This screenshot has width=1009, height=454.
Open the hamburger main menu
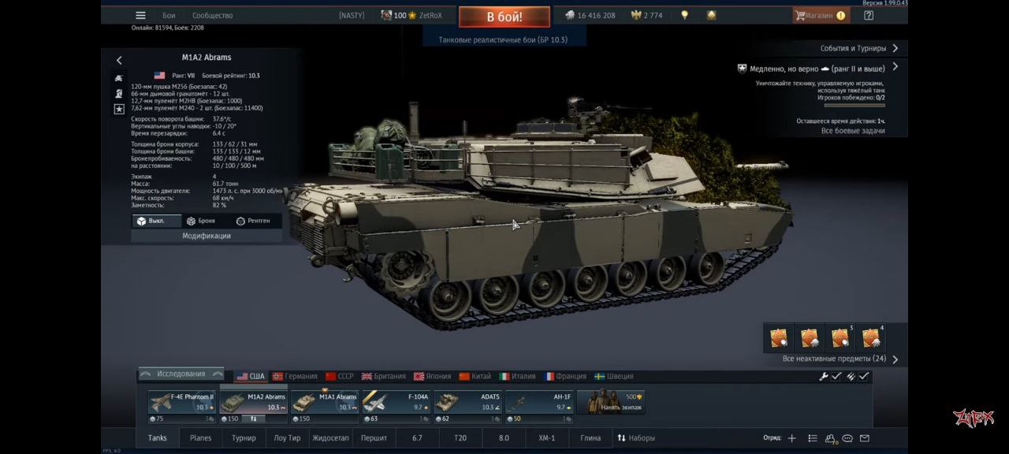(140, 15)
